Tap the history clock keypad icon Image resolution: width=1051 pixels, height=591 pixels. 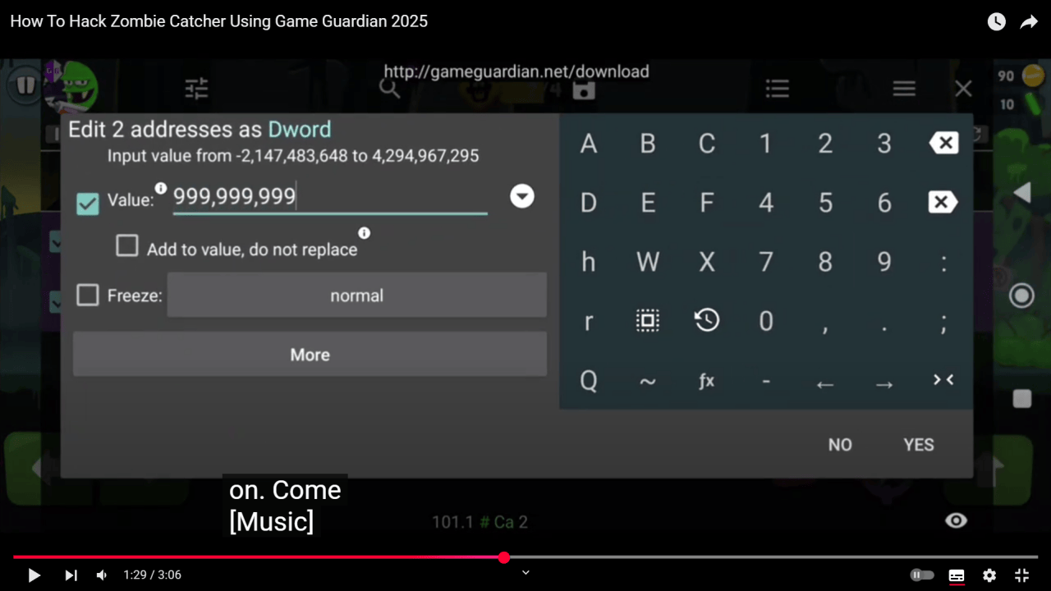pyautogui.click(x=707, y=320)
